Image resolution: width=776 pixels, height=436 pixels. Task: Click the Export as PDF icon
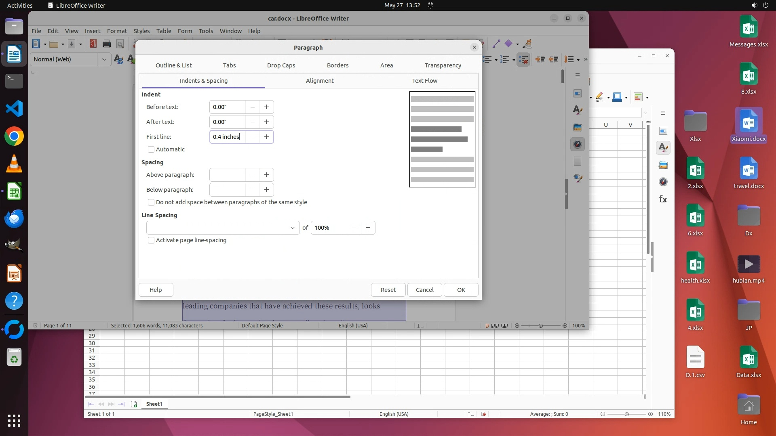(x=93, y=44)
